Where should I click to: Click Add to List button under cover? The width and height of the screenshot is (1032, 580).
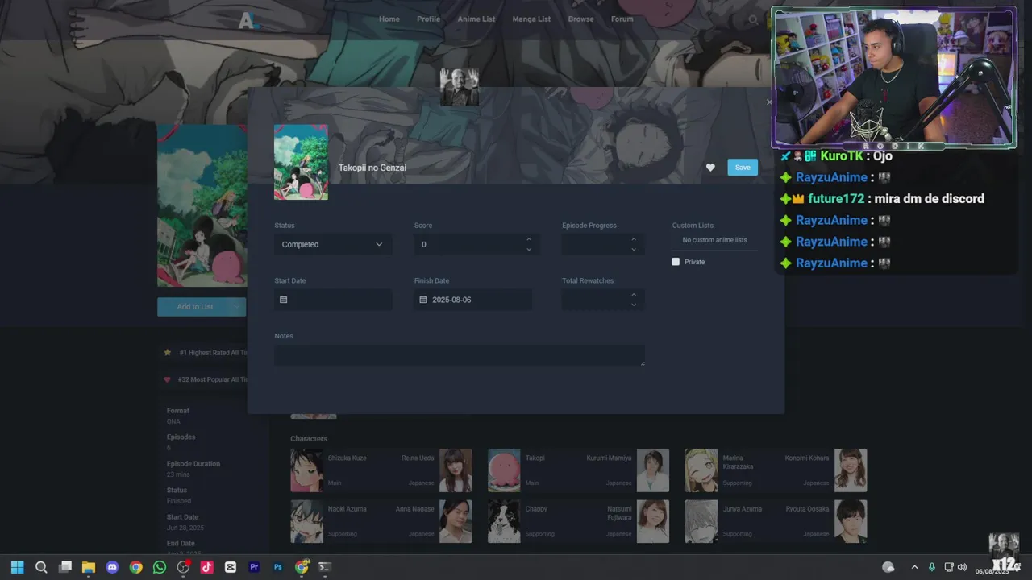click(195, 306)
